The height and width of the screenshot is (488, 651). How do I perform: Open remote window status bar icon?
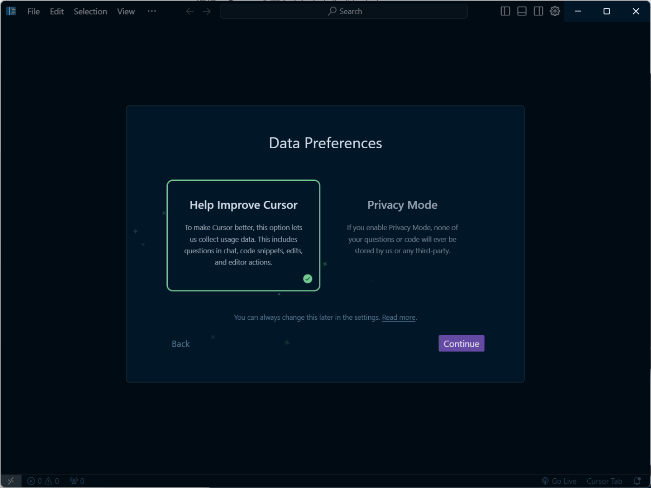(x=11, y=481)
